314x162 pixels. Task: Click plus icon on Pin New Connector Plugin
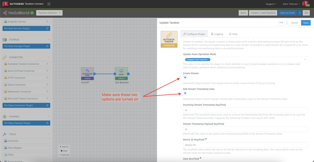tap(47, 105)
